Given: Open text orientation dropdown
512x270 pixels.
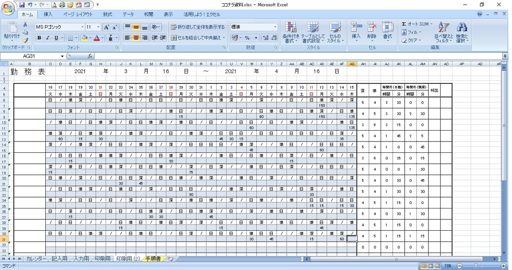Looking at the screenshot, I should [156, 27].
